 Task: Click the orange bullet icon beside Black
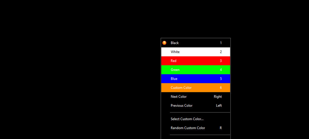point(164,43)
